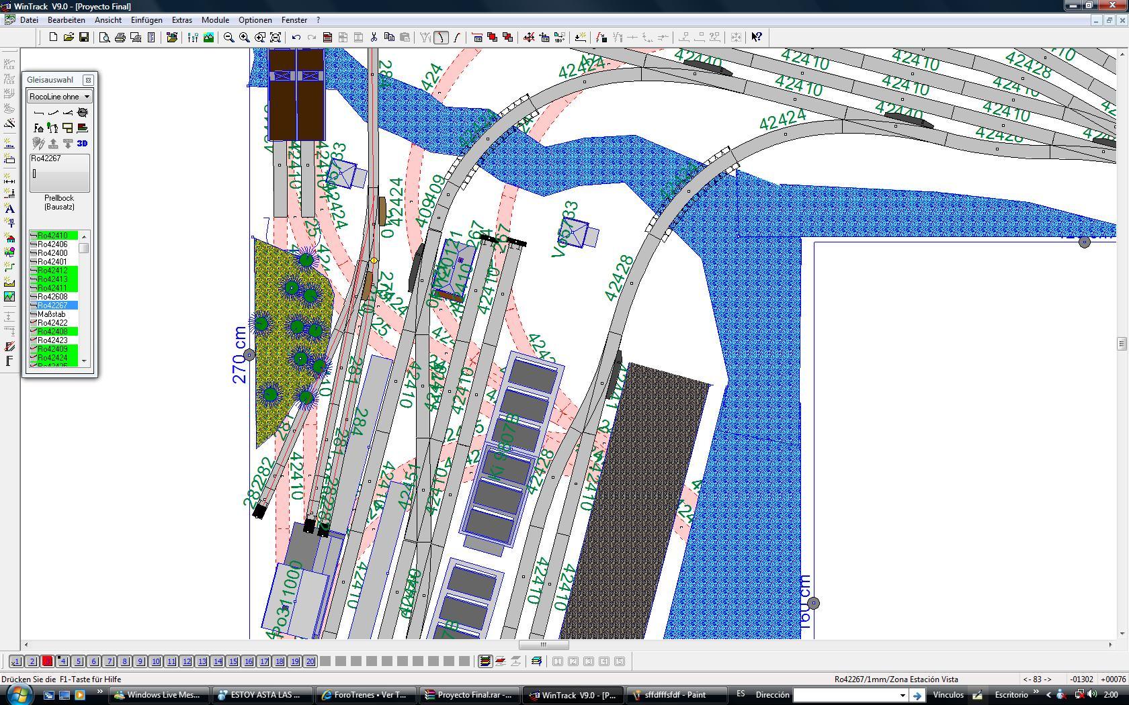
Task: Click the 'F' icon at the bottom of the left toolbar
Action: [9, 361]
